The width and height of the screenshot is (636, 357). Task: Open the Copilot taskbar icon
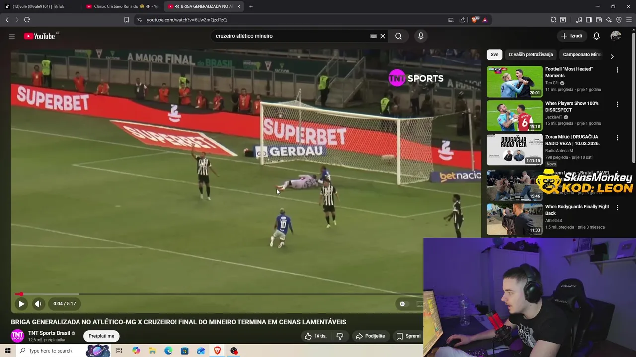click(136, 351)
